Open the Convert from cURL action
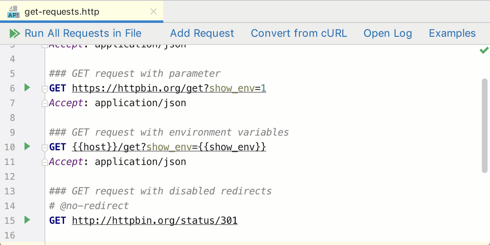This screenshot has height=245, width=490. tap(299, 33)
